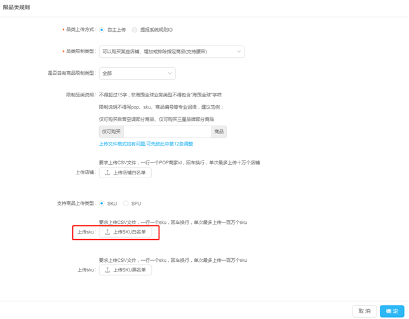The image size is (409, 319).
Task: Click the chevron arrow of 品类限制类型 dropdown
Action: coord(239,52)
